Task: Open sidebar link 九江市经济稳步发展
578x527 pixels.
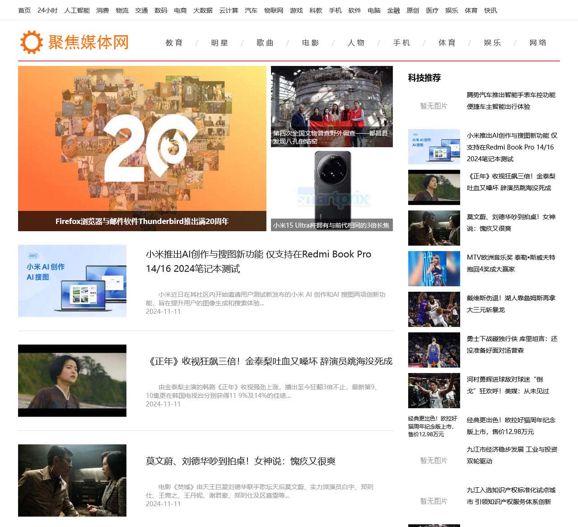Action: point(512,455)
